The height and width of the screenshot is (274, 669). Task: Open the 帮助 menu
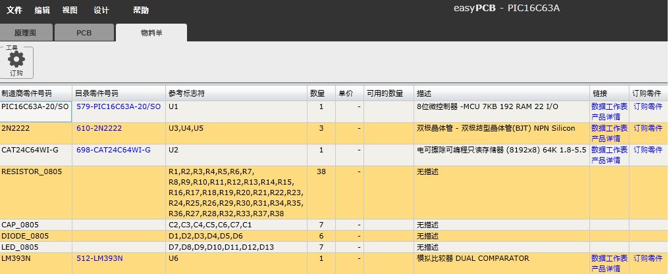click(x=141, y=11)
